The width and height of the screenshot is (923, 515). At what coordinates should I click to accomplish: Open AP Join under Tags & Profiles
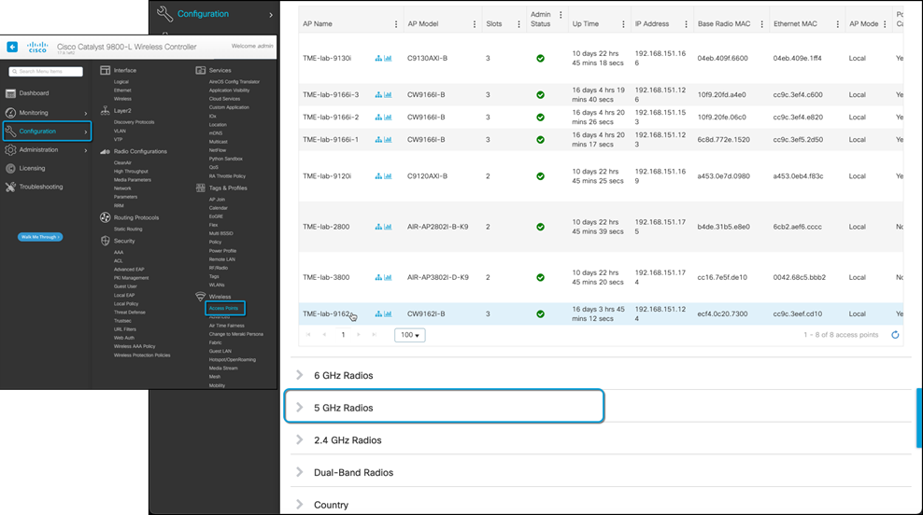[x=217, y=200]
